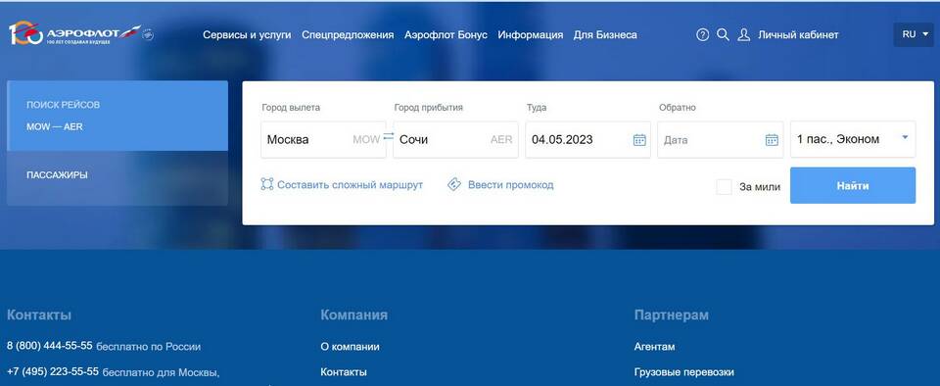Open calendar icon in Обратно field

[772, 140]
